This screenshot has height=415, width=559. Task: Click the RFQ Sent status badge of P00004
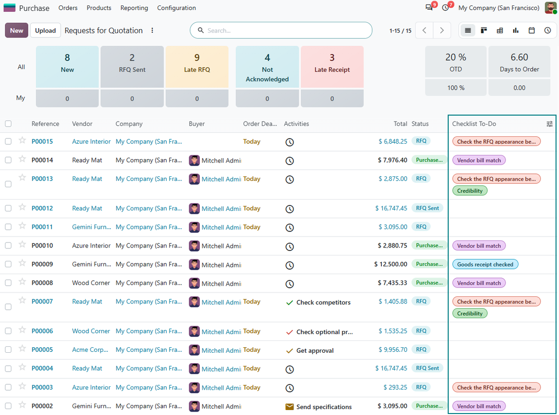[427, 368]
